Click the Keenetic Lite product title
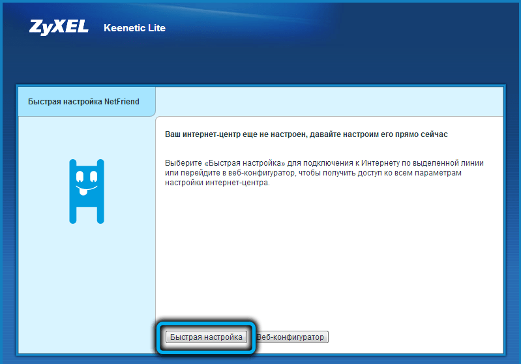Screen dimensions: 521x364 [134, 28]
